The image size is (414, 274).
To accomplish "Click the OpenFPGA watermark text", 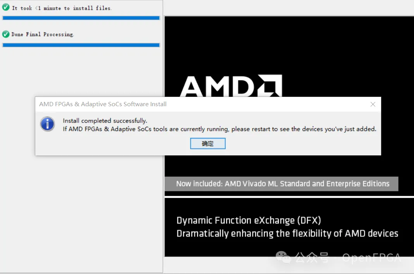I will [x=371, y=258].
